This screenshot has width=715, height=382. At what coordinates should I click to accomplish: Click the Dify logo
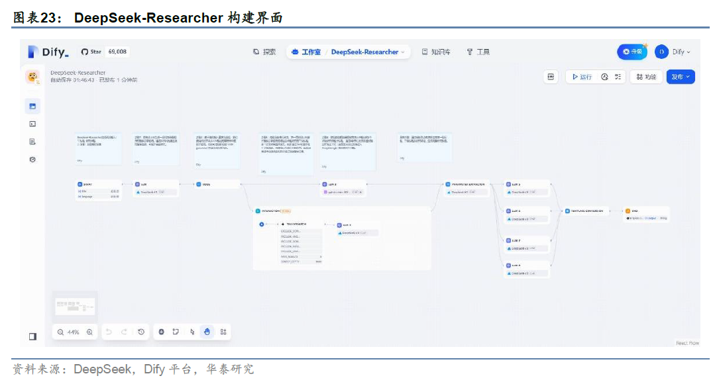[48, 52]
